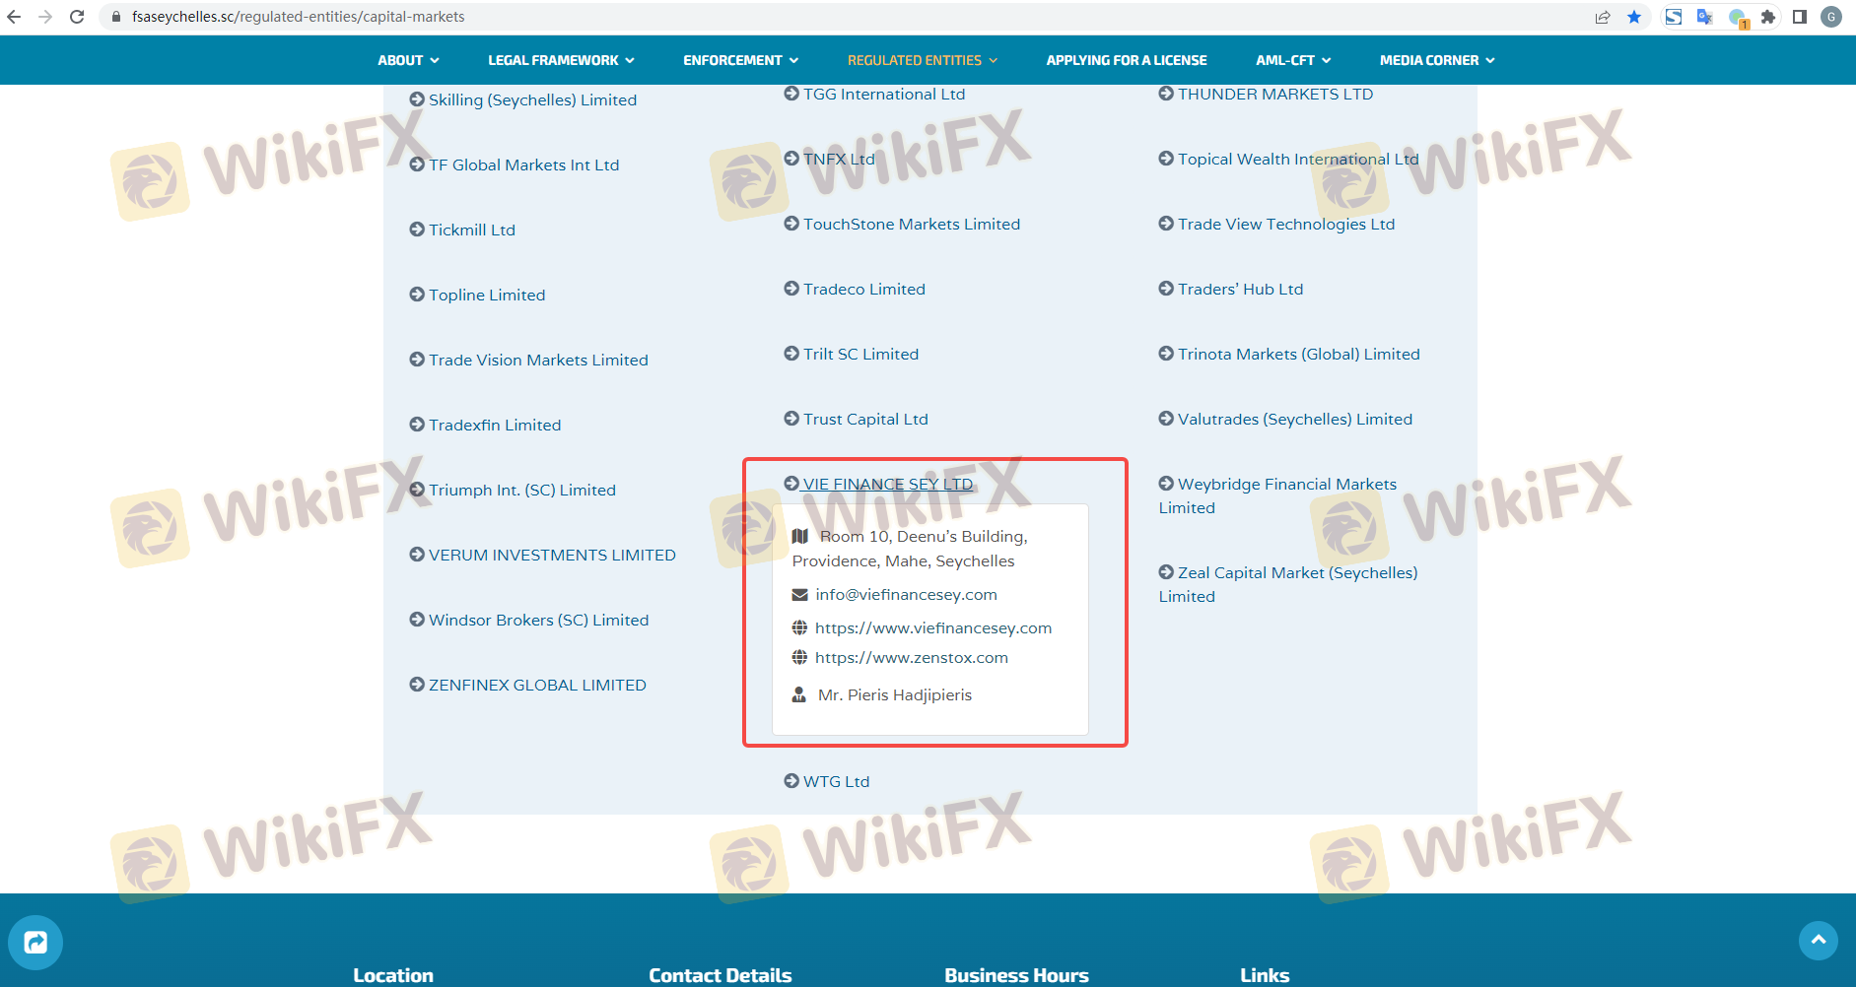Open Trilt SC Limited entry
1856x987 pixels.
(x=860, y=355)
